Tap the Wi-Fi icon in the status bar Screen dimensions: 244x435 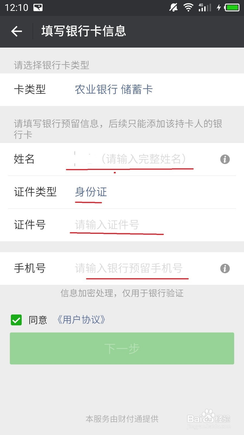(188, 7)
